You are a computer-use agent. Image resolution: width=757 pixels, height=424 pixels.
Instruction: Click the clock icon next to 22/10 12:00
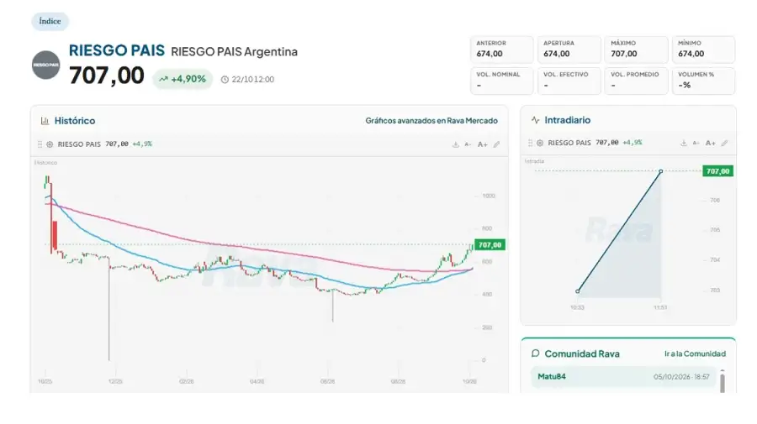[225, 80]
